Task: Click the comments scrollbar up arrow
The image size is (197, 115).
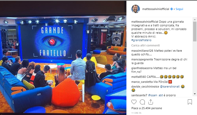Action: point(195,20)
